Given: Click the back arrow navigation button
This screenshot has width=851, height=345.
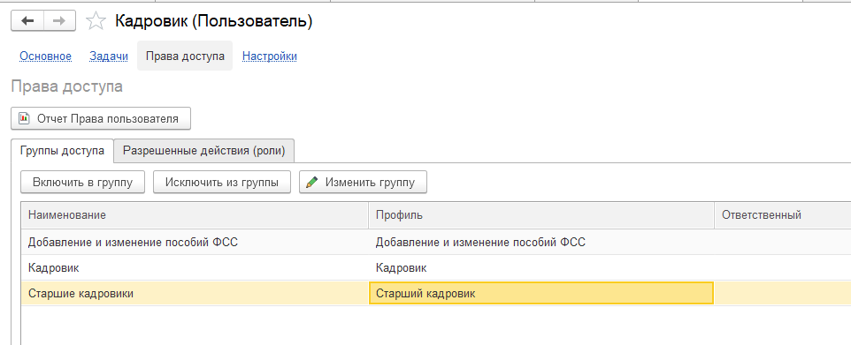Looking at the screenshot, I should (x=27, y=21).
